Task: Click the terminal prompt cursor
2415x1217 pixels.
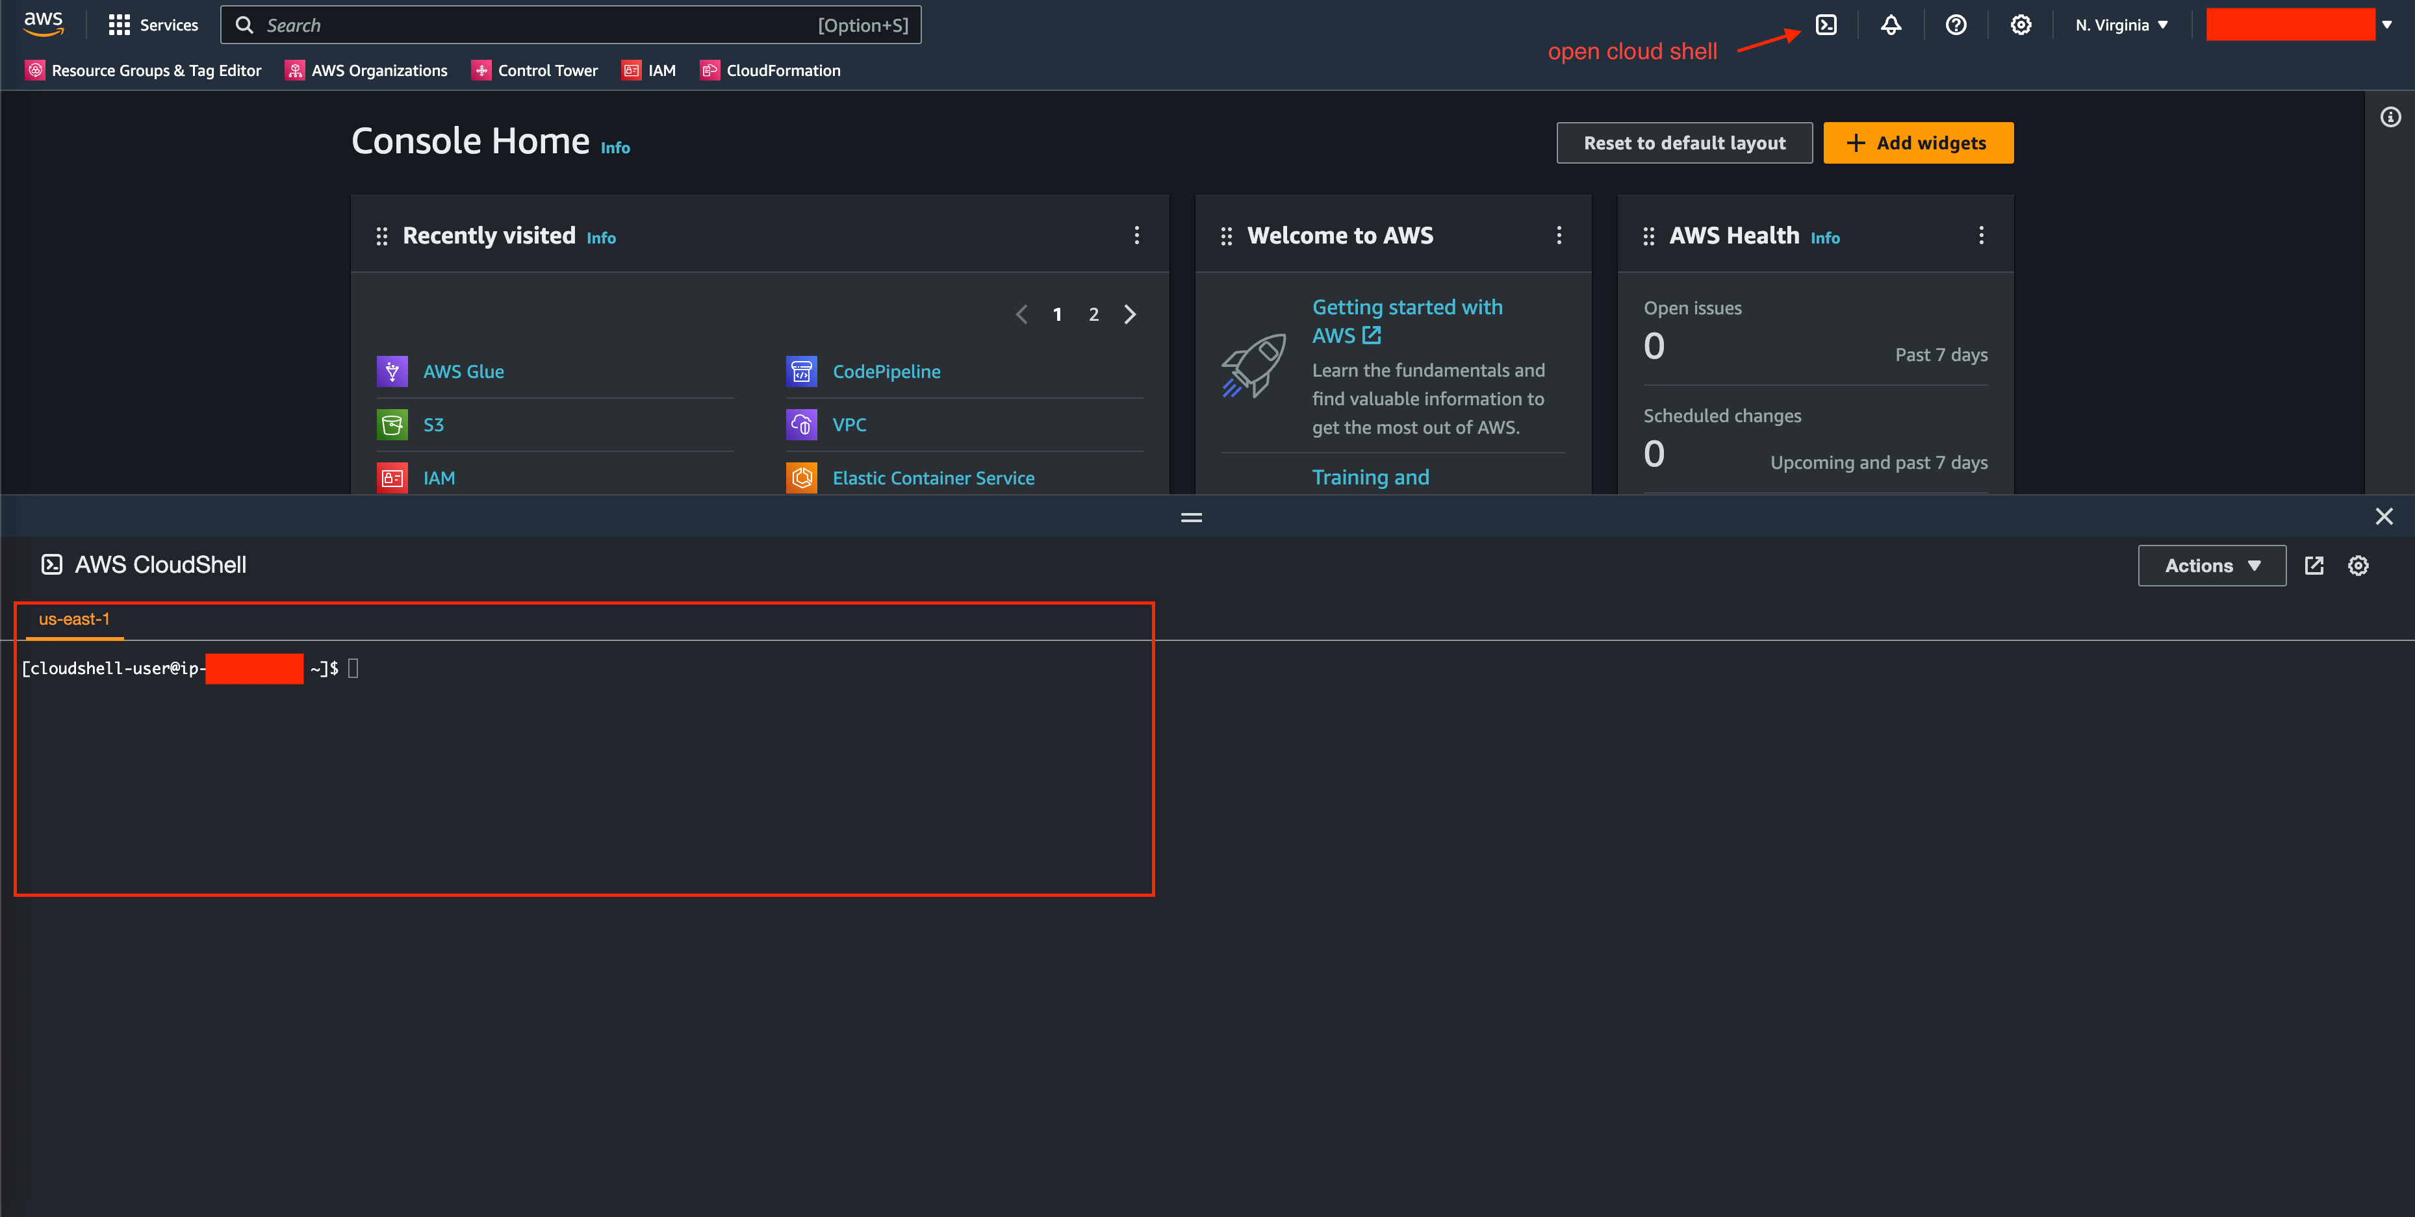Action: (x=353, y=668)
